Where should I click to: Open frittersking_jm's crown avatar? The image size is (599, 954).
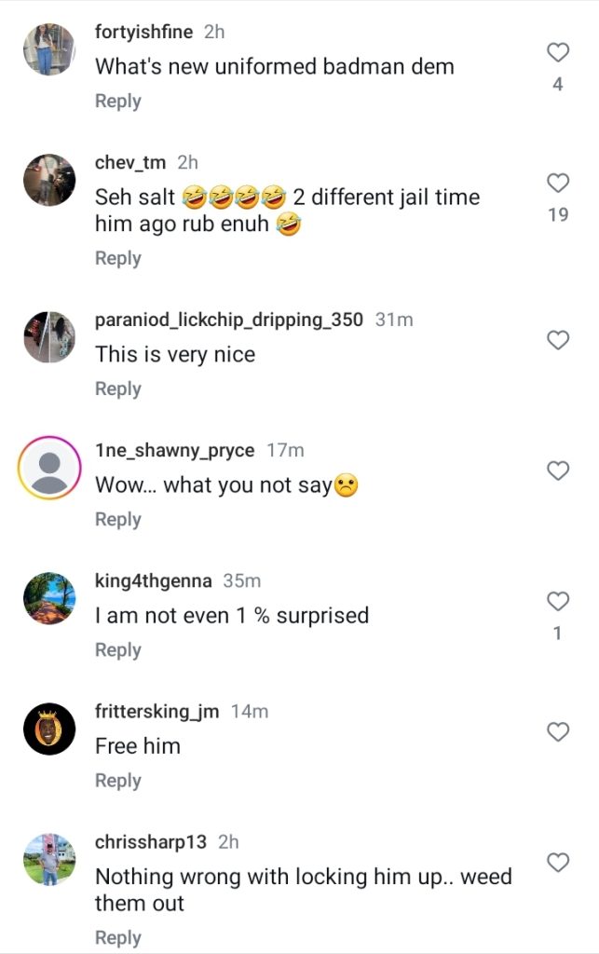(x=49, y=729)
